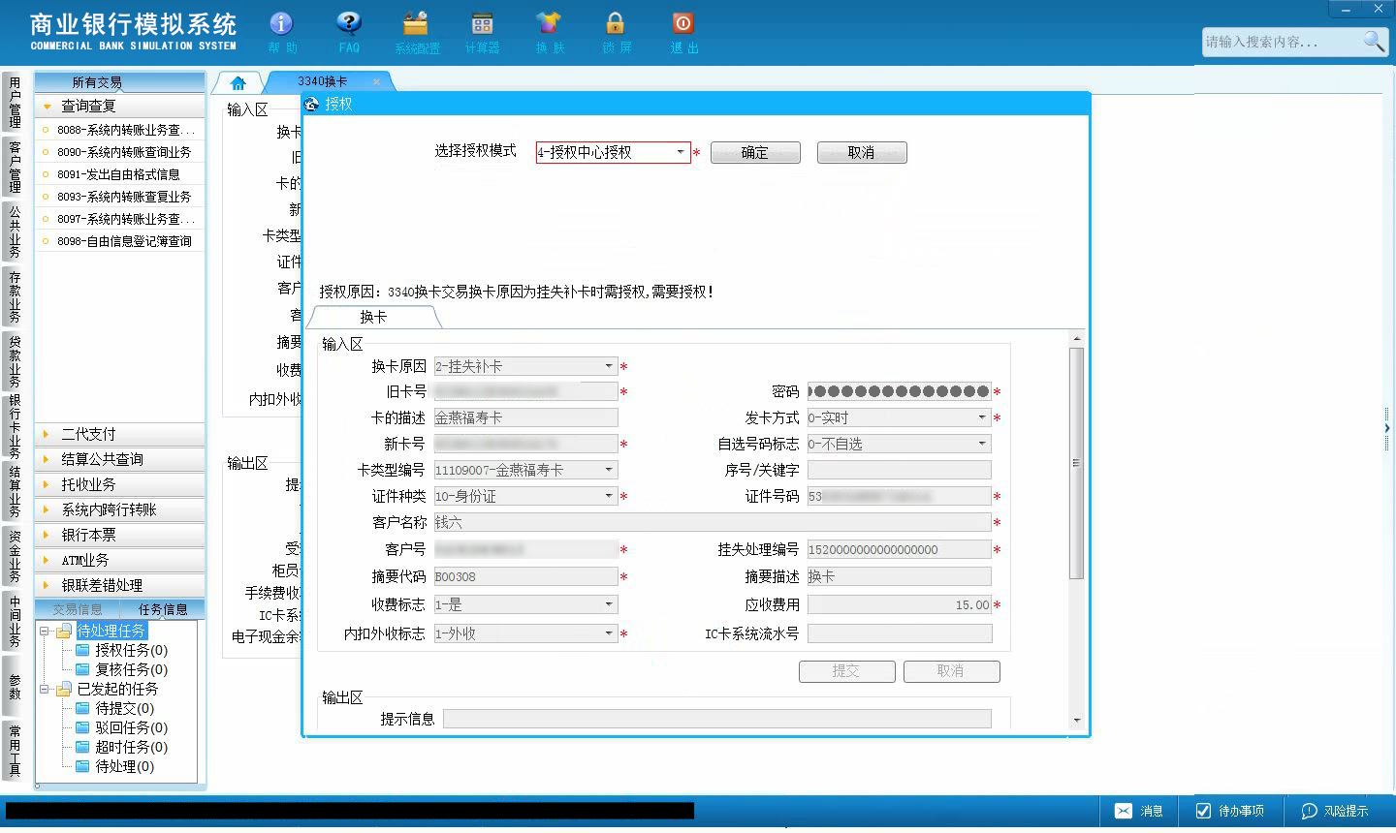Image resolution: width=1396 pixels, height=833 pixels.
Task: Open the 证件种类 dropdown
Action: pos(609,496)
